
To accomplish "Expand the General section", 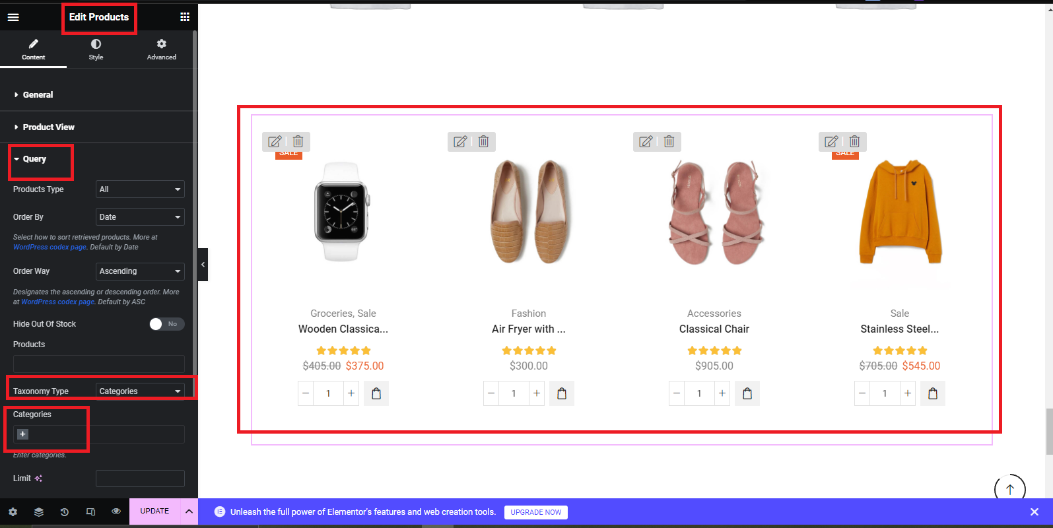I will click(x=38, y=95).
